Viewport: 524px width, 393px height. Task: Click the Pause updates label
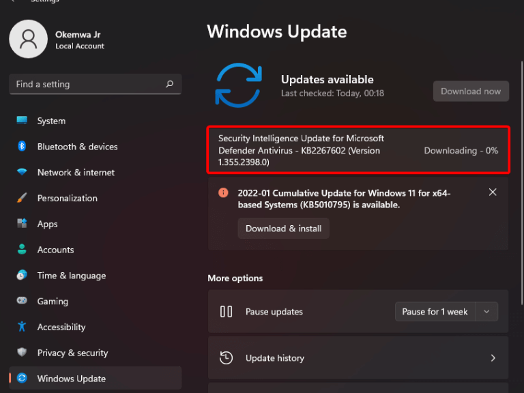pos(274,311)
